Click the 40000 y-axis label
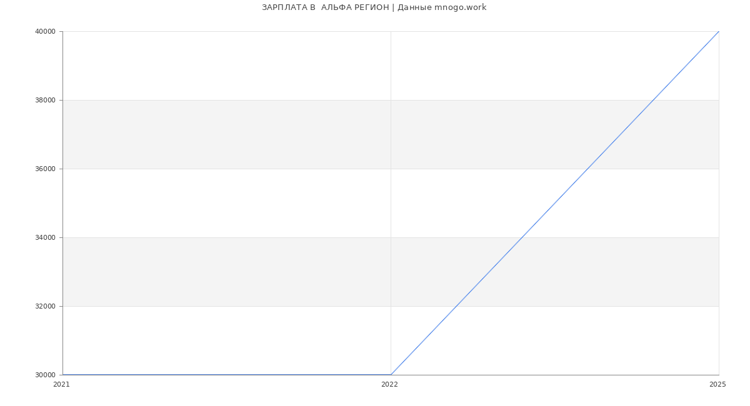 45,32
